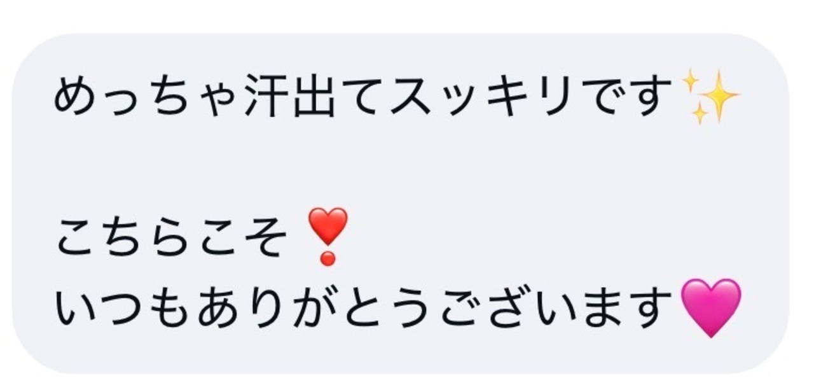The width and height of the screenshot is (814, 385).
Task: Click the word めっちゃ at message start
Action: pos(148,99)
